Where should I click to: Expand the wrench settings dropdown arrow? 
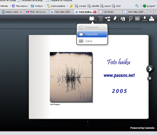pyautogui.click(x=141, y=6)
